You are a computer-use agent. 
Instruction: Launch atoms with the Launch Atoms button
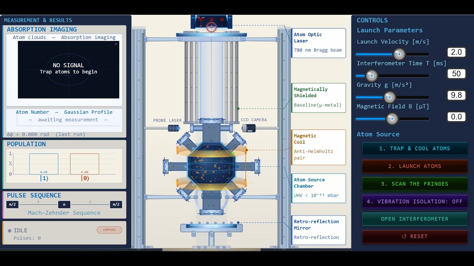point(415,166)
